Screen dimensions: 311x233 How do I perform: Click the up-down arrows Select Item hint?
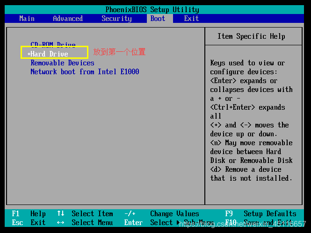[85, 214]
